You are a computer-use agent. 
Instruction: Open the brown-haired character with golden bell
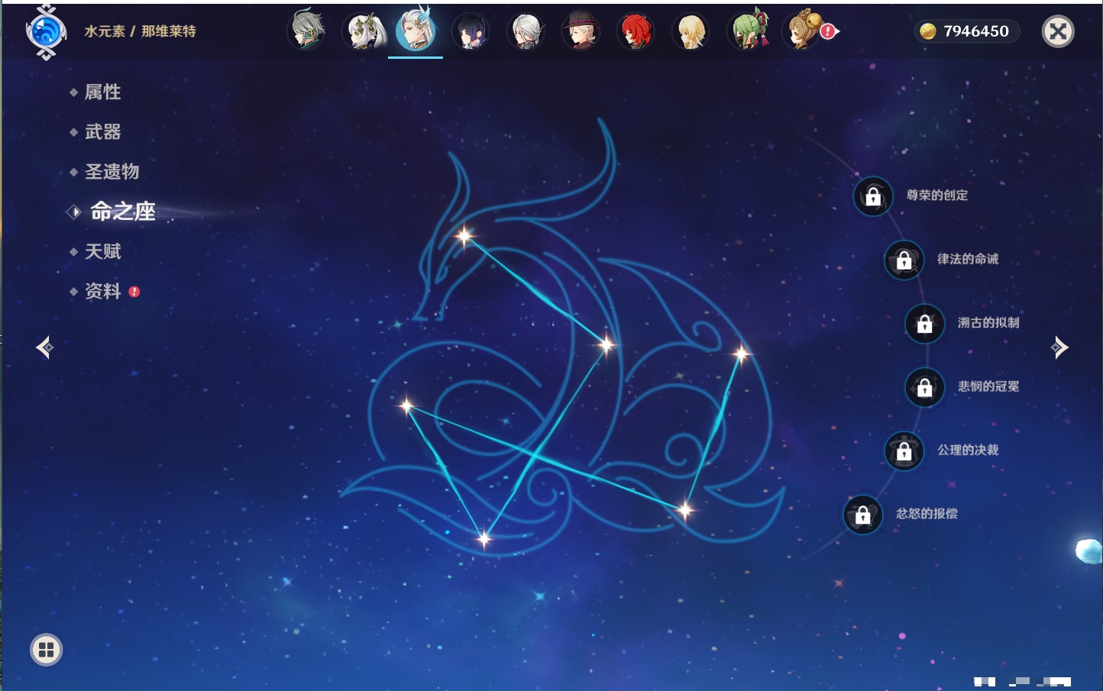click(802, 31)
